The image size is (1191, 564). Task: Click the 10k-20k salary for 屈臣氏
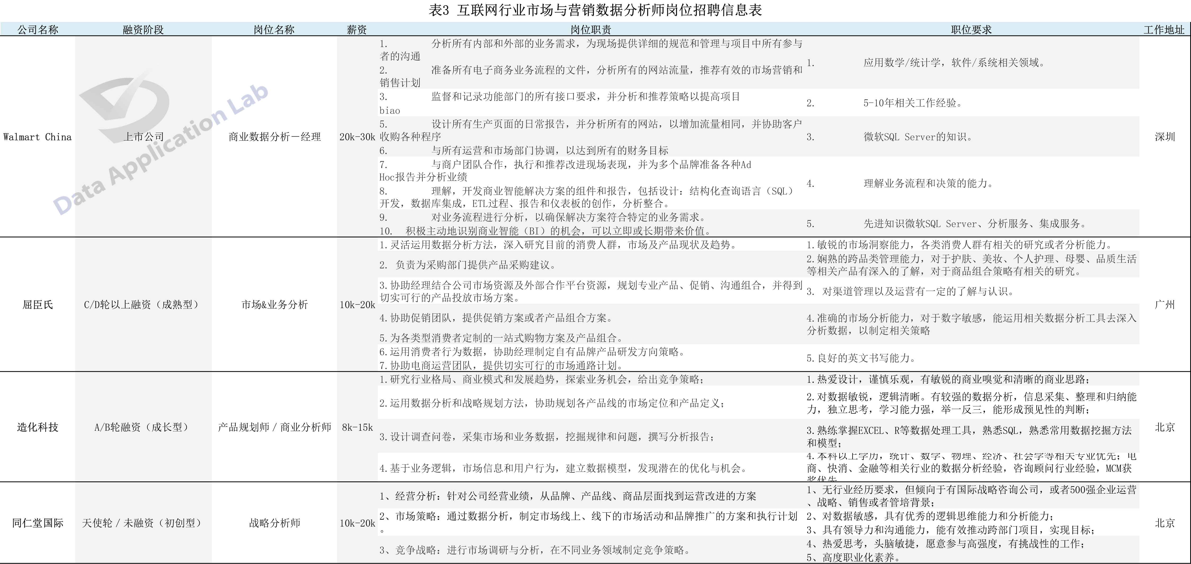357,305
